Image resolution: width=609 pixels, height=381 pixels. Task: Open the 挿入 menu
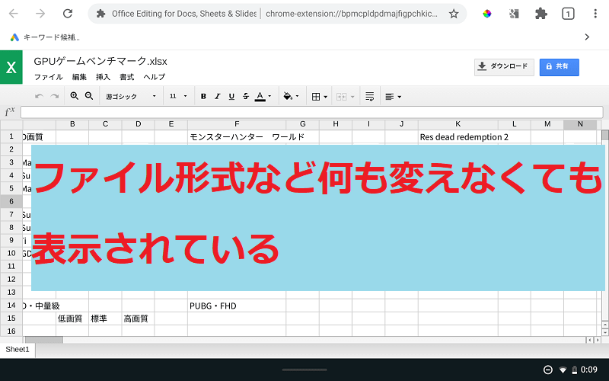tap(103, 77)
